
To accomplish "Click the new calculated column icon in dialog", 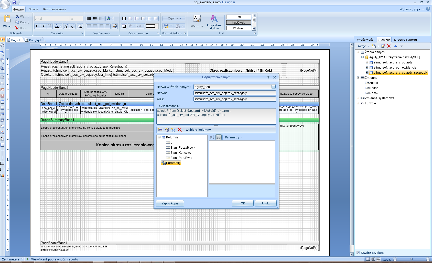I will click(167, 130).
